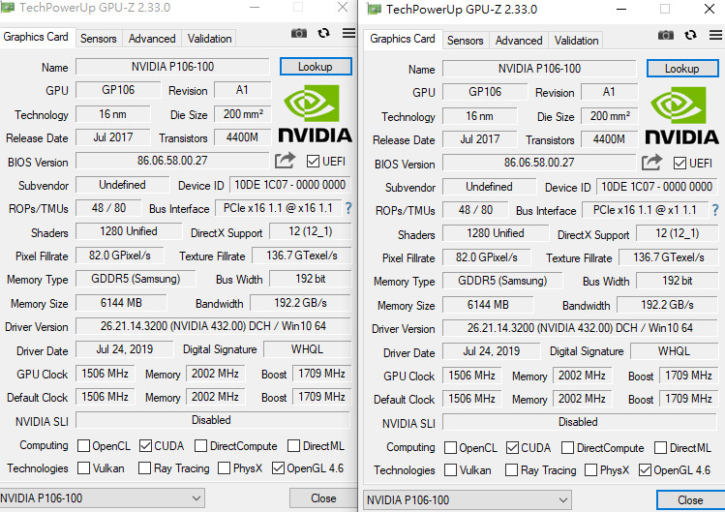Minimize the right GPU-Z window
The width and height of the screenshot is (725, 512).
coord(621,10)
